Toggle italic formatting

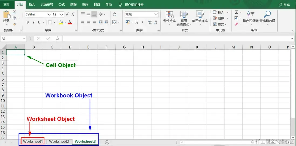[x=33, y=22]
